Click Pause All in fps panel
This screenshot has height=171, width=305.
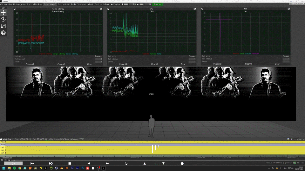(217, 64)
